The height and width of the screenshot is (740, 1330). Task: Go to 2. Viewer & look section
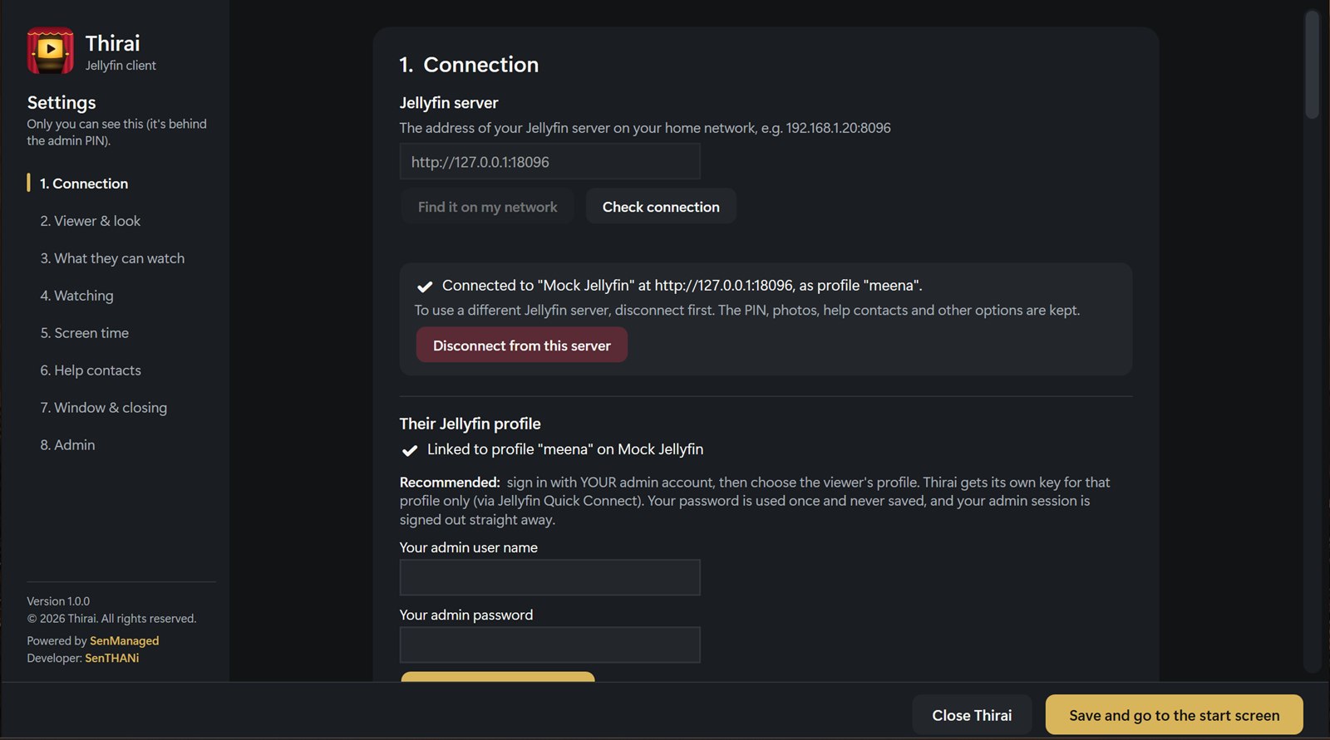91,221
